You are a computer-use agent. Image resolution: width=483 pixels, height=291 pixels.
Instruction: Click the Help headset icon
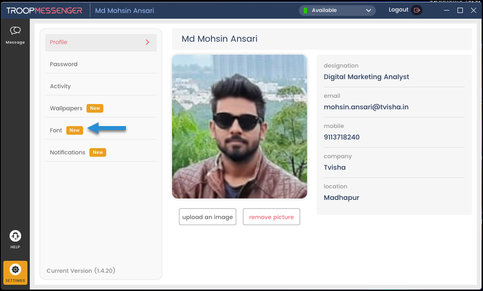click(x=15, y=236)
